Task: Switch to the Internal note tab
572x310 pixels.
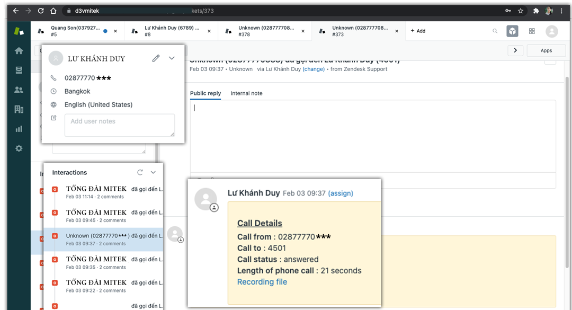Action: (x=246, y=93)
